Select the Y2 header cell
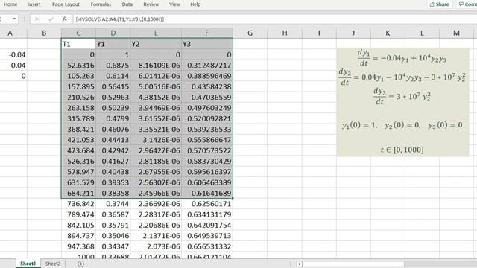The height and width of the screenshot is (268, 477). point(156,44)
